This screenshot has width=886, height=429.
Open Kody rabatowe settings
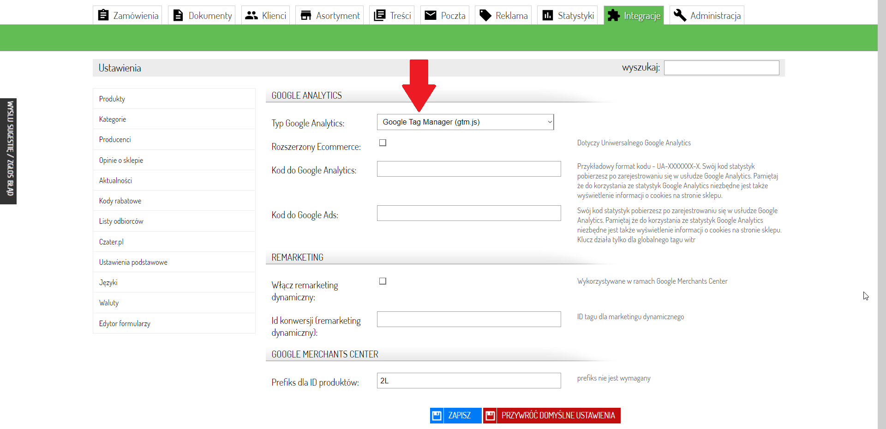[174, 201]
